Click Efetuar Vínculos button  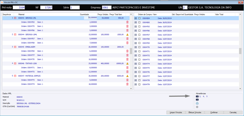(x=195, y=112)
